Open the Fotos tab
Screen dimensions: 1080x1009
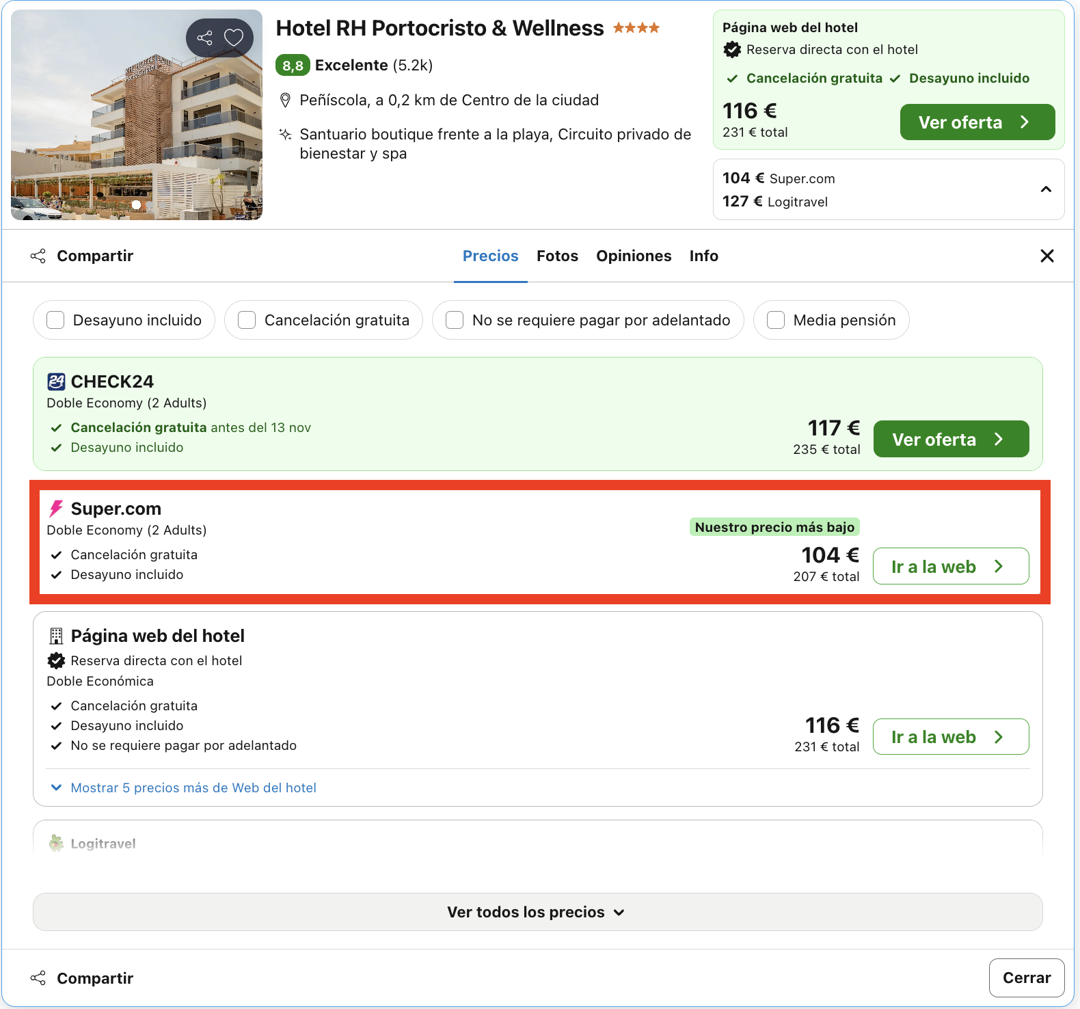pyautogui.click(x=557, y=256)
